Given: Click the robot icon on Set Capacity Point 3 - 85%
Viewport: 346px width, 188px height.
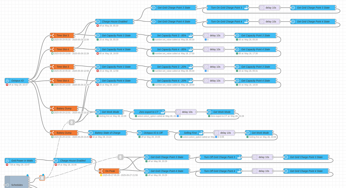Looking at the screenshot, I should tap(190, 35).
